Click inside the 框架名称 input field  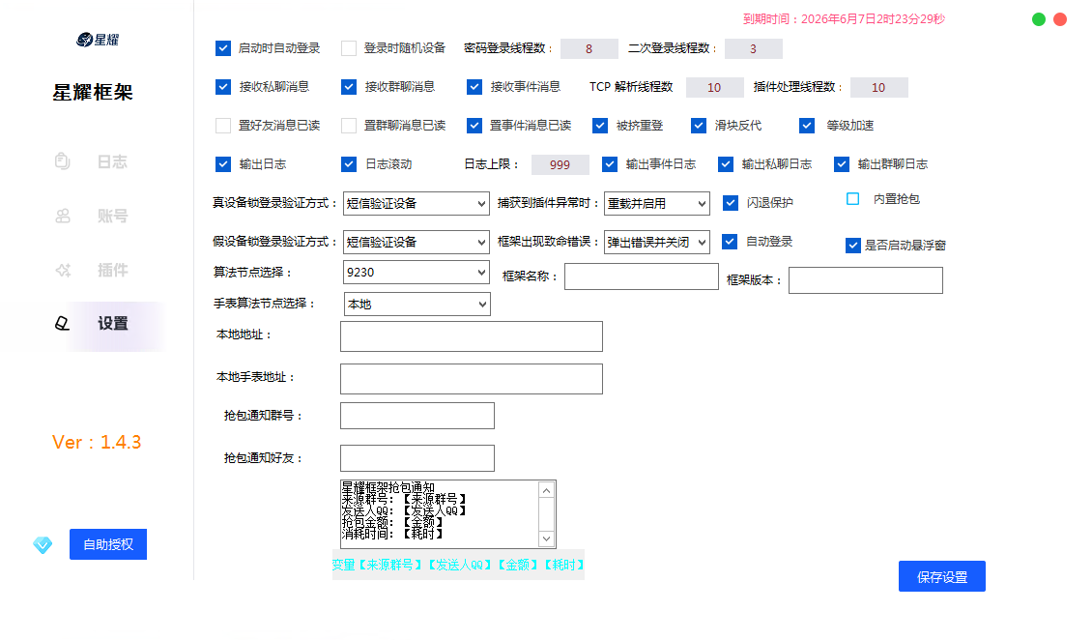[x=641, y=276]
